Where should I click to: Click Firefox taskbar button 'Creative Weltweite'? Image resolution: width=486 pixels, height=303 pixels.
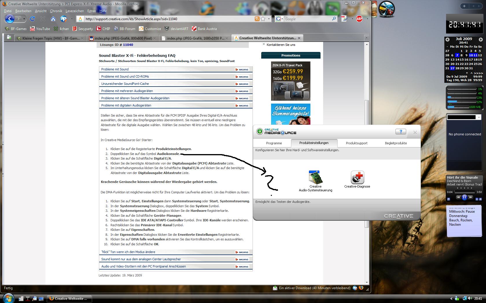click(69, 298)
